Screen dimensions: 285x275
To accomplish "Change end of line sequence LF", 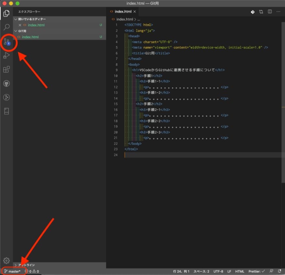I will tap(229, 271).
